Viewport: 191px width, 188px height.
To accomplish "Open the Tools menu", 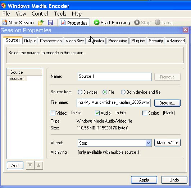I will coord(60,14).
